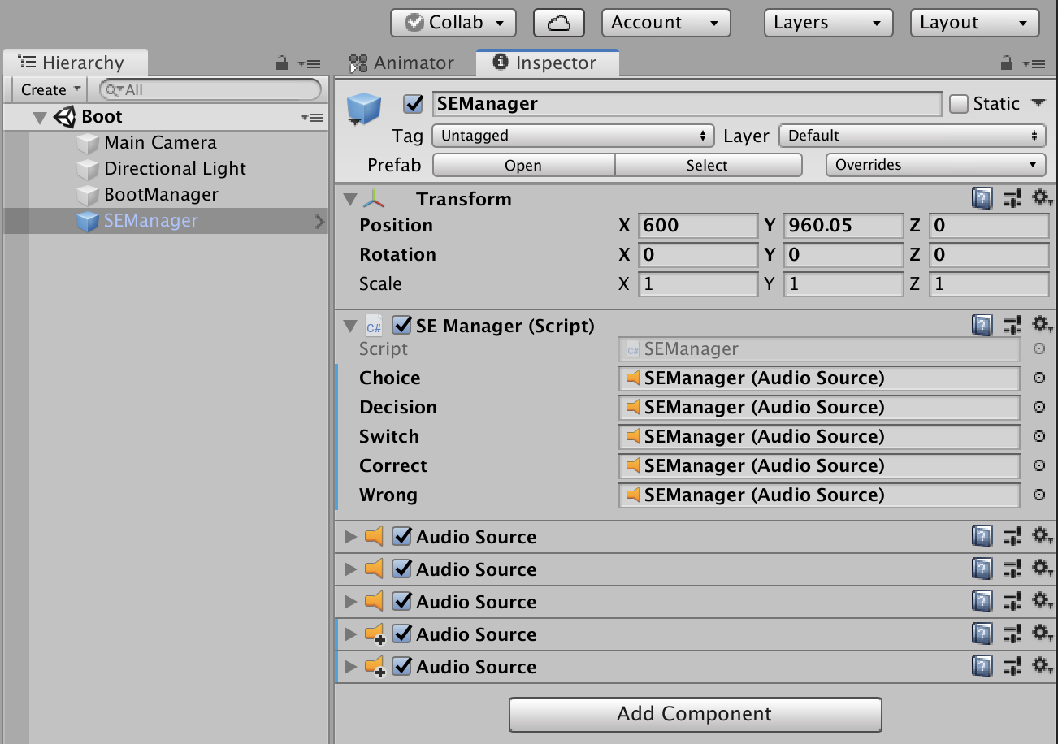Click object picker circle for Decision field
The height and width of the screenshot is (744, 1058).
[1038, 407]
